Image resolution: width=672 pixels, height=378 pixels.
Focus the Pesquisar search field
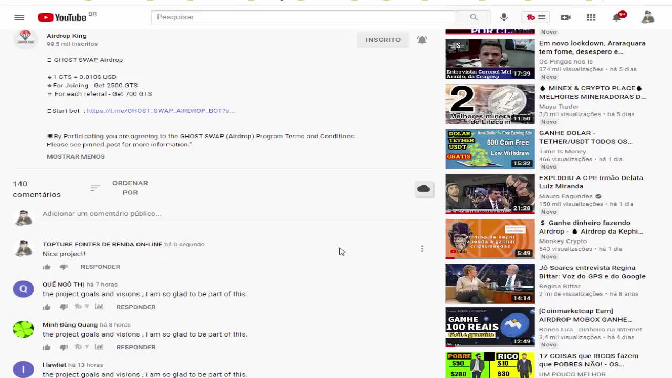coord(304,17)
